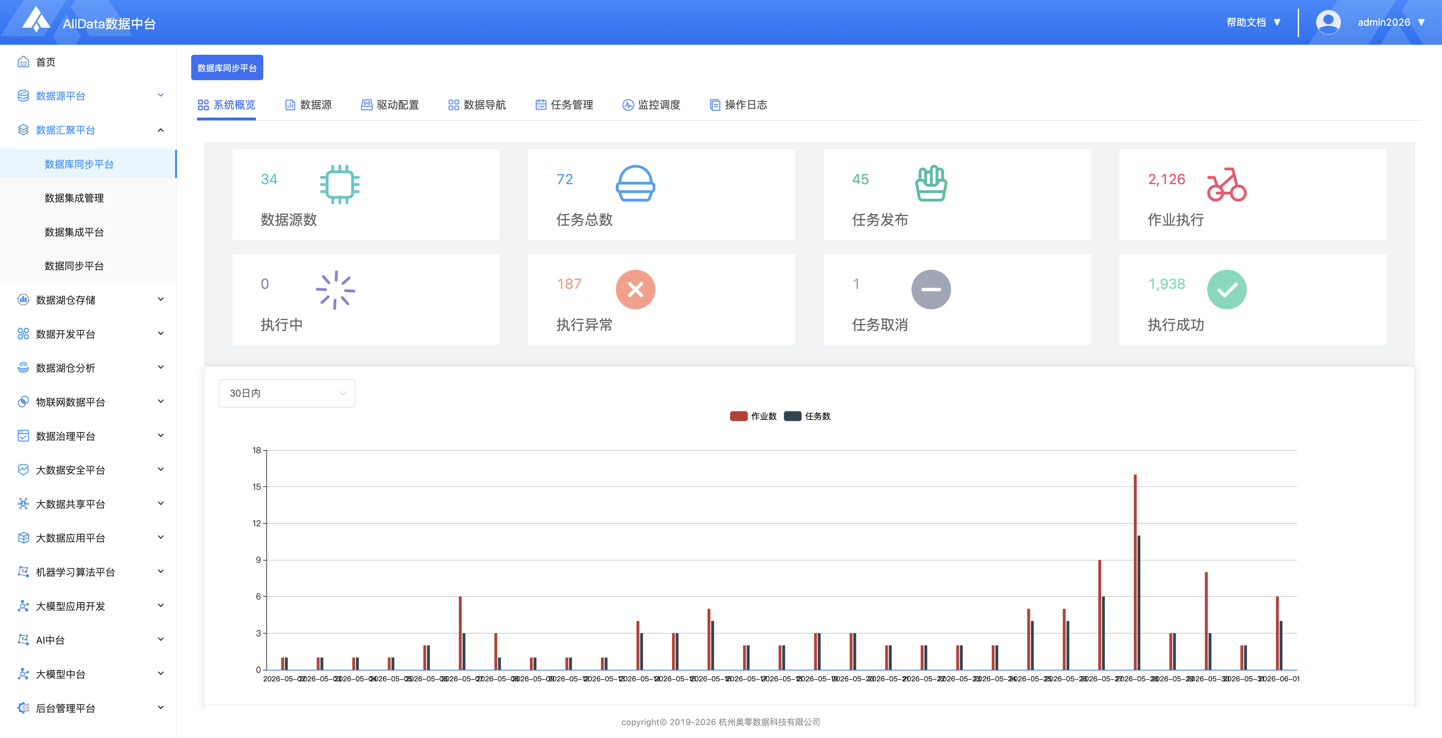Click the AI中台 sidebar icon

[23, 639]
